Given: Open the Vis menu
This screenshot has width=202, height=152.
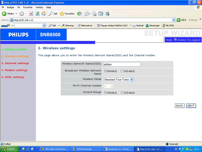Looking at the screenshot, I should 19,7.
